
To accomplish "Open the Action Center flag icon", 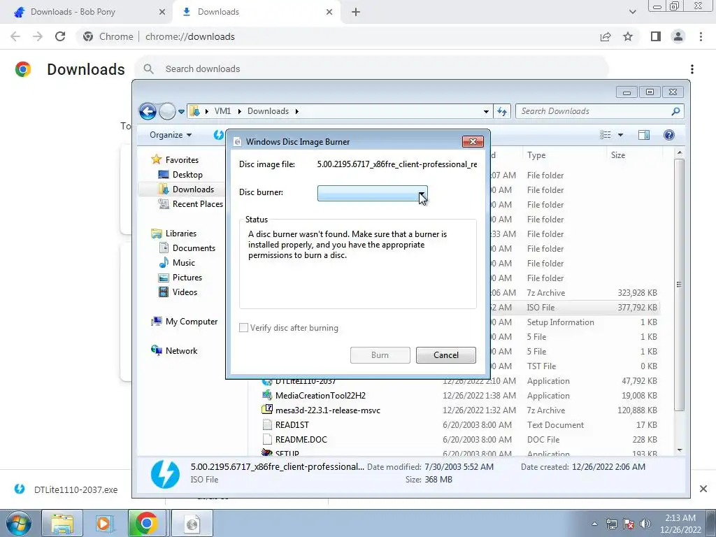I will click(629, 524).
